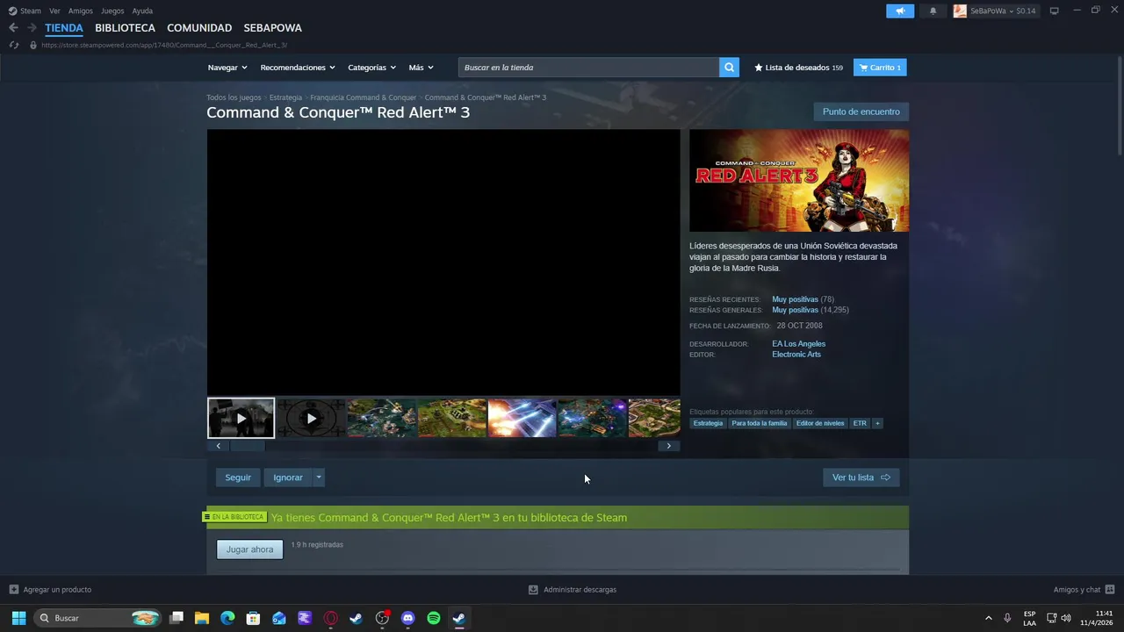
Task: Open the SEBAPOWA profile tab
Action: [x=272, y=28]
